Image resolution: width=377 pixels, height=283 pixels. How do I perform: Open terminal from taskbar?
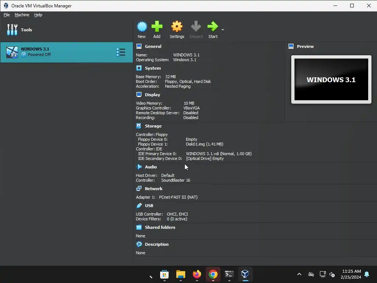229,274
